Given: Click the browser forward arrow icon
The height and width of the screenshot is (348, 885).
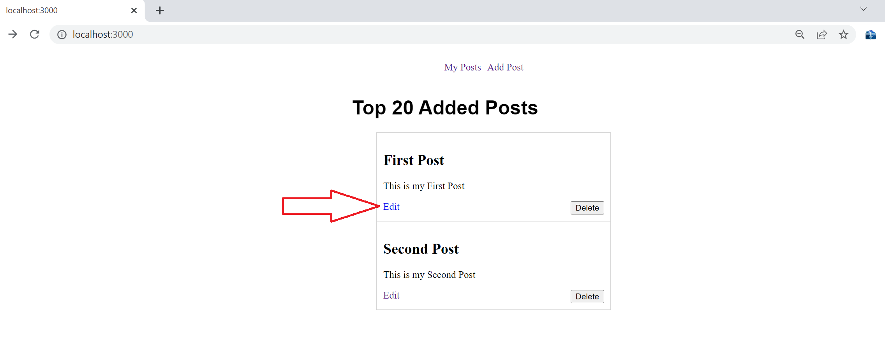Looking at the screenshot, I should click(12, 34).
